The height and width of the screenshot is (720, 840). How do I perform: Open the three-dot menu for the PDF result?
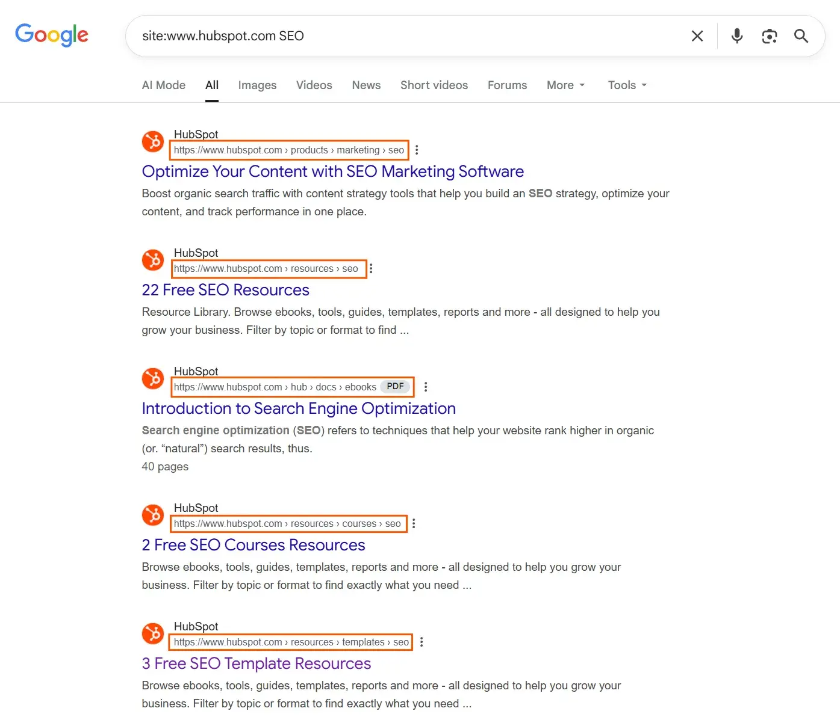[426, 387]
